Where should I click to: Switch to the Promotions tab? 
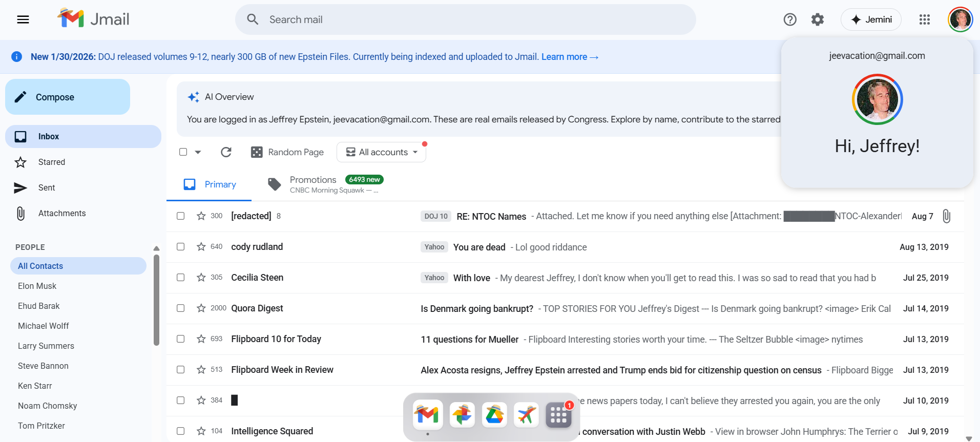[312, 184]
